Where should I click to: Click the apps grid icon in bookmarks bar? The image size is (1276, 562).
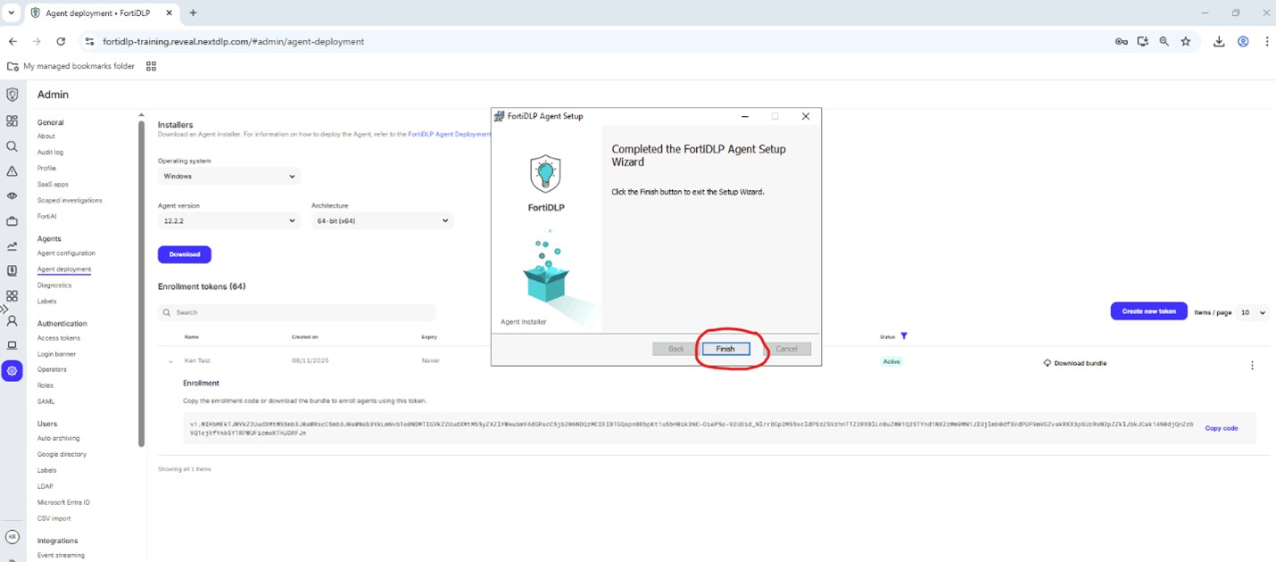coord(151,66)
